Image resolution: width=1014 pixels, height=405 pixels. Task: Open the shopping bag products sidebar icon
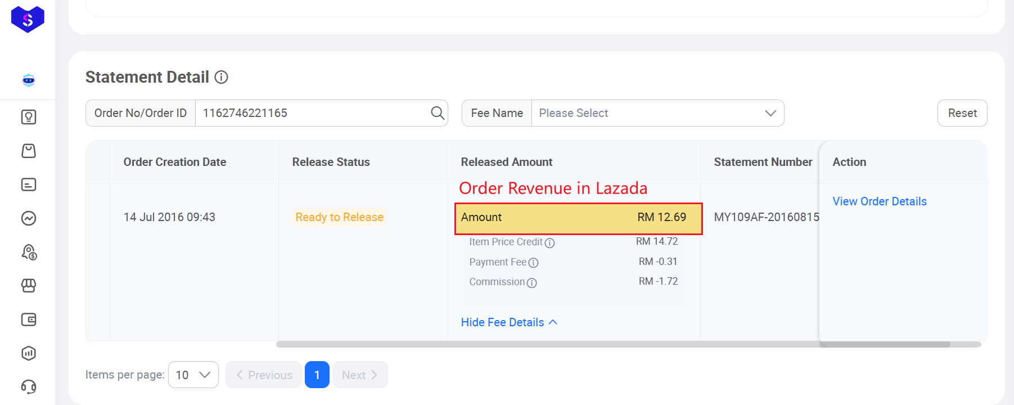point(29,151)
